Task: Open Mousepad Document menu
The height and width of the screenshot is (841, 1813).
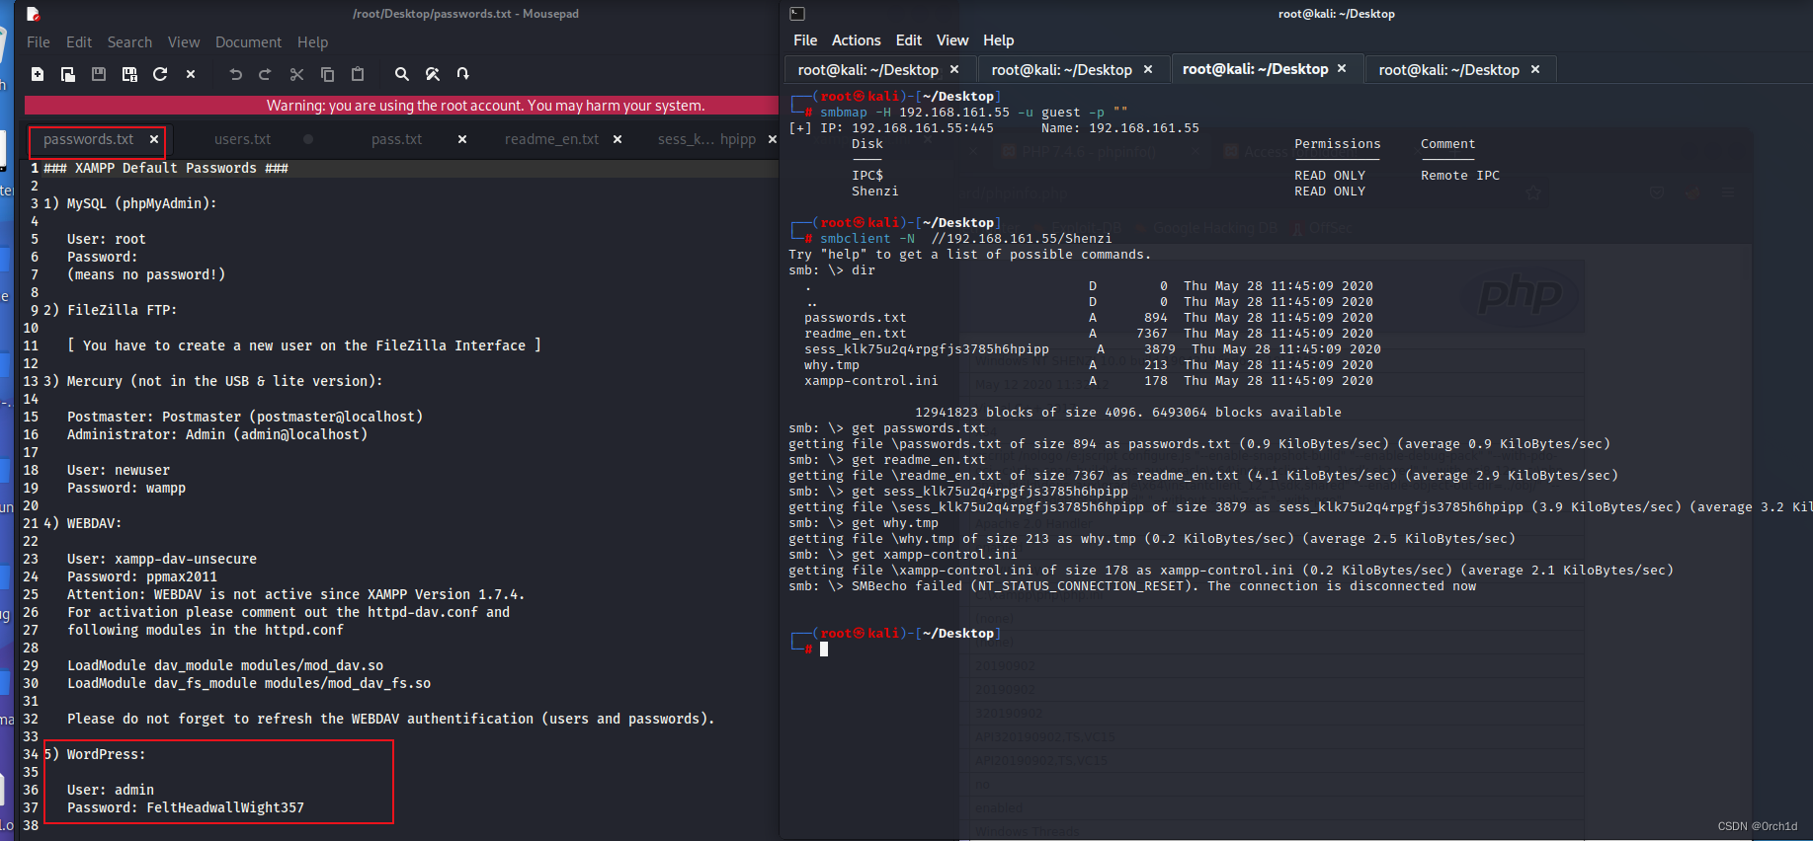Action: click(248, 42)
